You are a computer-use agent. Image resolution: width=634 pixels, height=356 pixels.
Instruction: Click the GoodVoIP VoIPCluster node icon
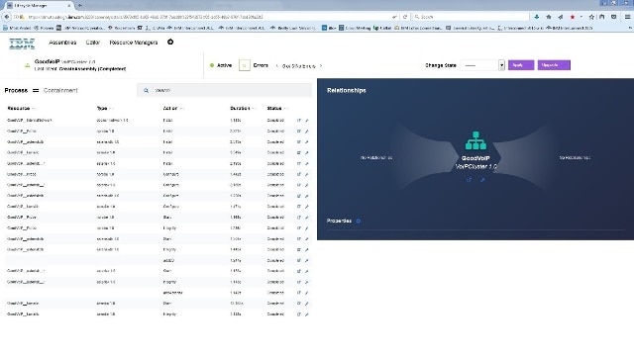(475, 140)
